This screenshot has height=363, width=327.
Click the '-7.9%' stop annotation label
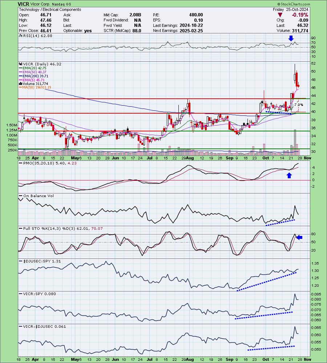[298, 105]
